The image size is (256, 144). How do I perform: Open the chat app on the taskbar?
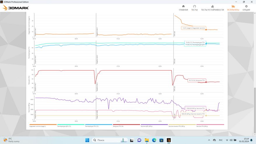pyautogui.click(x=139, y=140)
